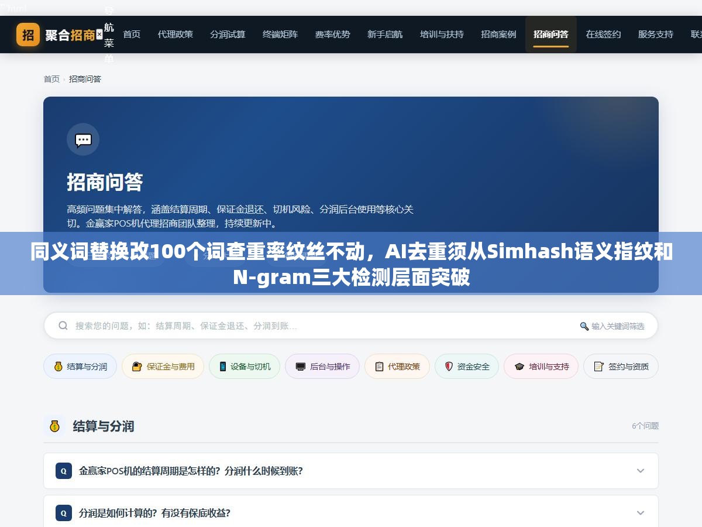Click the money bag icon beside 结算与分润 heading
702x527 pixels.
(55, 426)
